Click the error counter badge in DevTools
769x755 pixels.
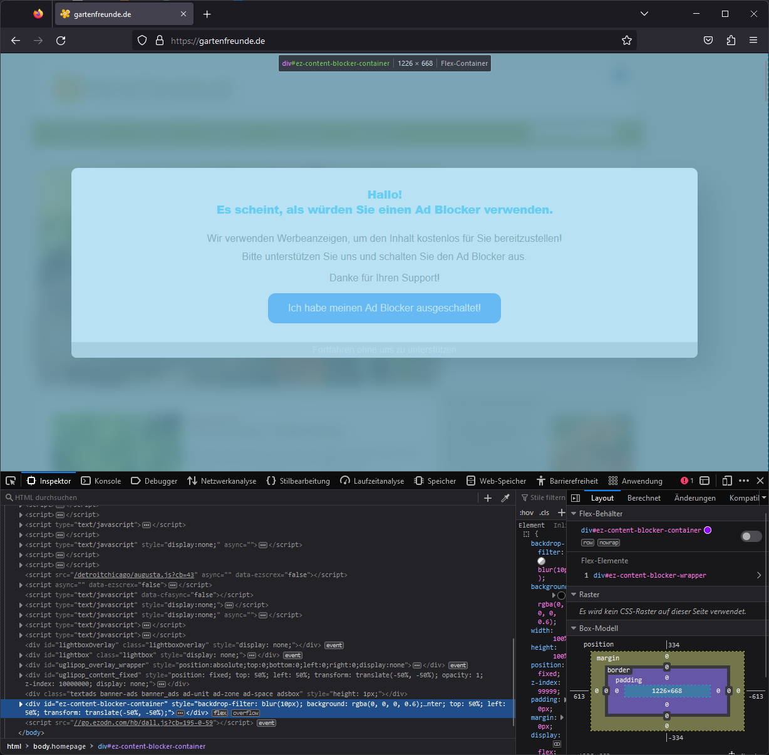pyautogui.click(x=686, y=481)
